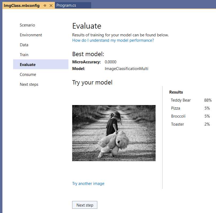Select the Evaluate step
The height and width of the screenshot is (213, 216).
point(41,64)
